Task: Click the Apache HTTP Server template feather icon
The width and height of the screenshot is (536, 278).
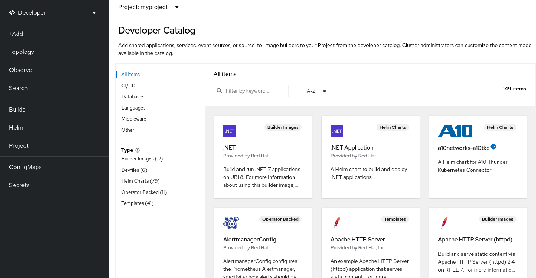Action: (x=337, y=223)
